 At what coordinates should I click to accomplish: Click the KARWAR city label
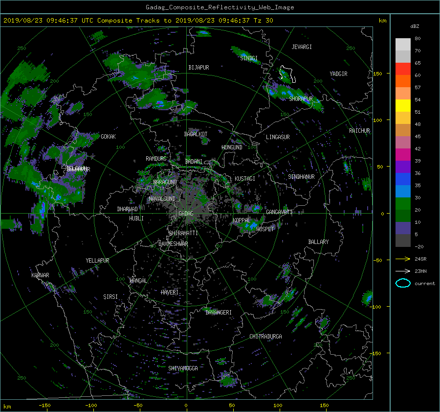[40, 275]
